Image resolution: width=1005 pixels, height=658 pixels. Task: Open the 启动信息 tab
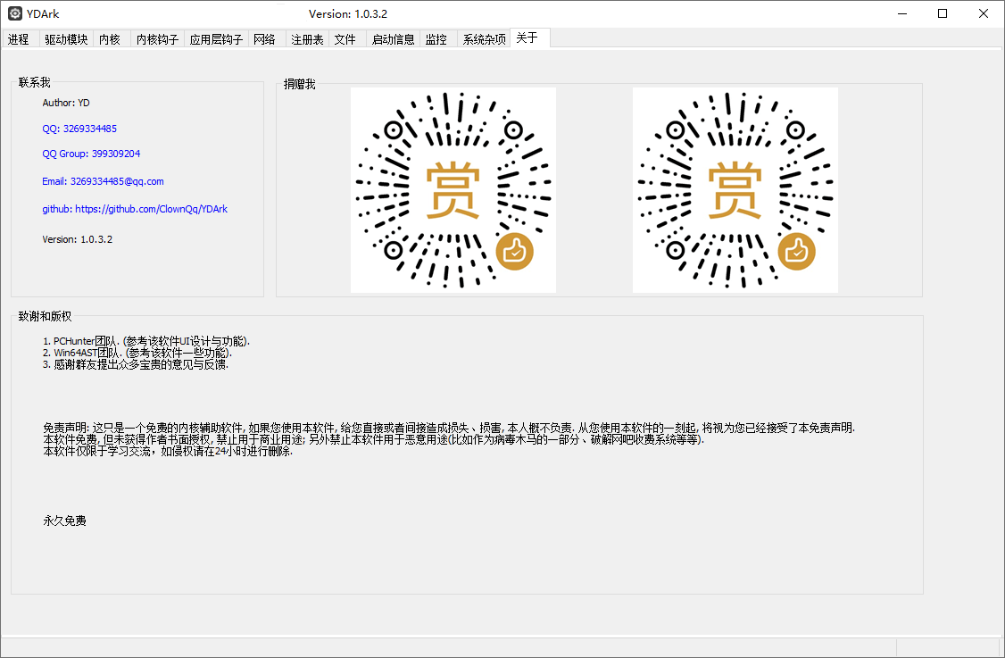pos(393,39)
